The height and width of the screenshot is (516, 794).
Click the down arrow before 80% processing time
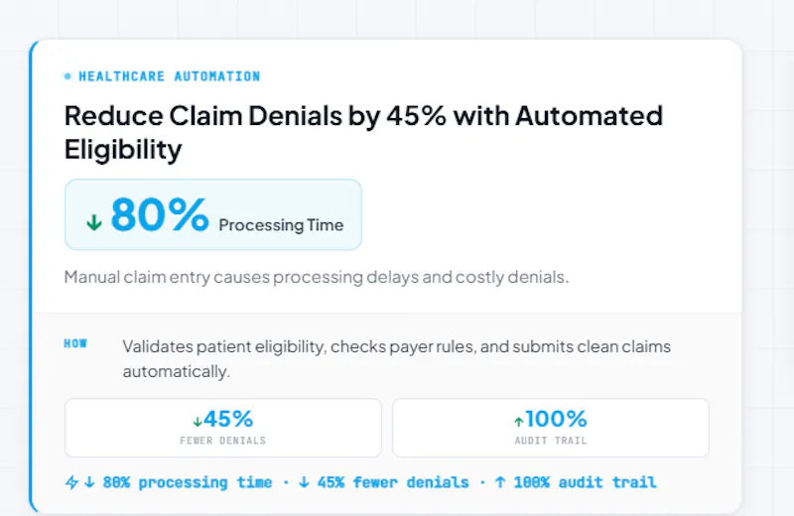click(89, 481)
